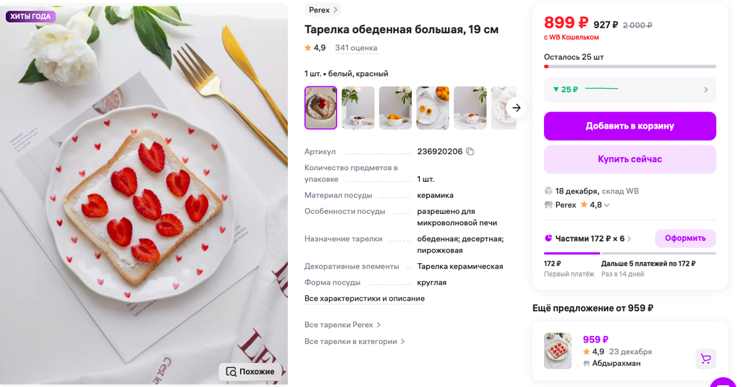Copy the article number 236920206
The height and width of the screenshot is (387, 741).
coord(469,151)
